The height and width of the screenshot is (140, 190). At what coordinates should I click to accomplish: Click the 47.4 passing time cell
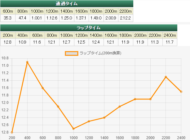[23, 18]
